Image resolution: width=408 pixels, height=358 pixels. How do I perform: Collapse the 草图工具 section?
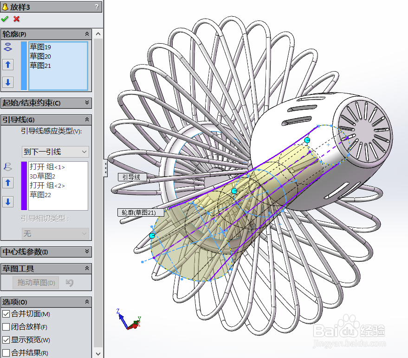pyautogui.click(x=87, y=268)
